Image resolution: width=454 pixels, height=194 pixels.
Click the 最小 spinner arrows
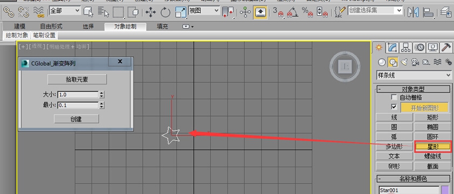(101, 105)
